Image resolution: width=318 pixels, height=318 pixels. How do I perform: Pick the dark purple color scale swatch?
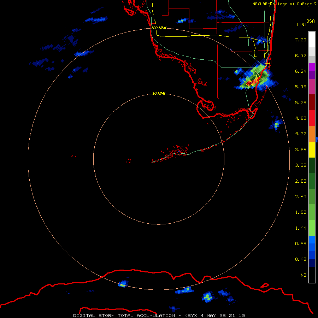pyautogui.click(x=312, y=75)
